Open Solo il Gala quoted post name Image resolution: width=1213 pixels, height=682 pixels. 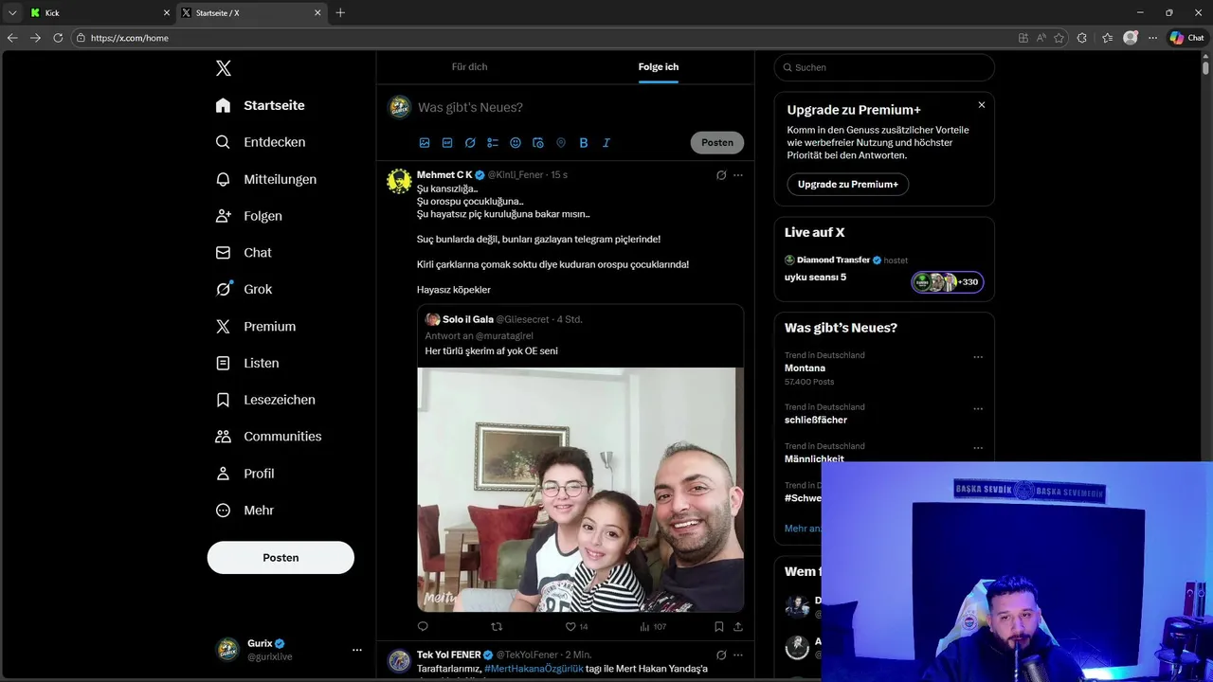[x=468, y=319]
